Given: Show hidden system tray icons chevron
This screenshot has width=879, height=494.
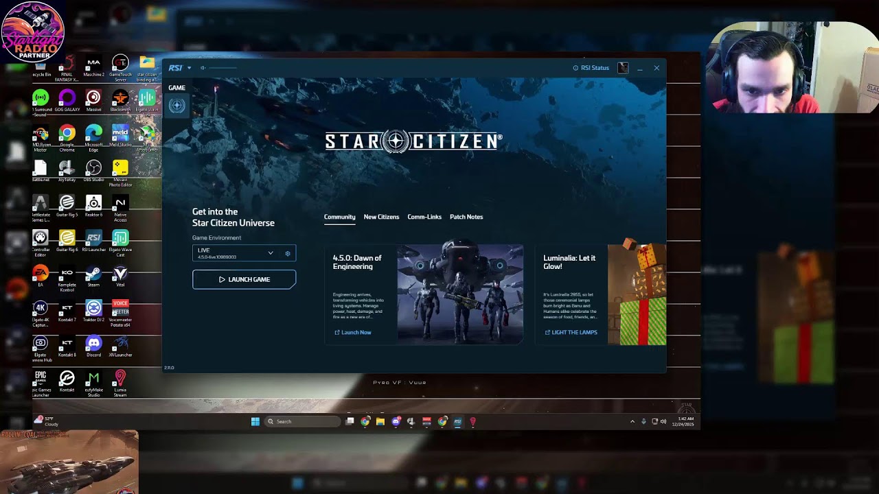Looking at the screenshot, I should [x=632, y=421].
